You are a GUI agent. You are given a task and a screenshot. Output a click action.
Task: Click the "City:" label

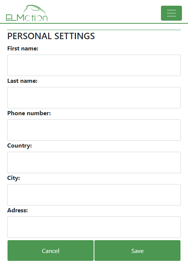point(14,178)
